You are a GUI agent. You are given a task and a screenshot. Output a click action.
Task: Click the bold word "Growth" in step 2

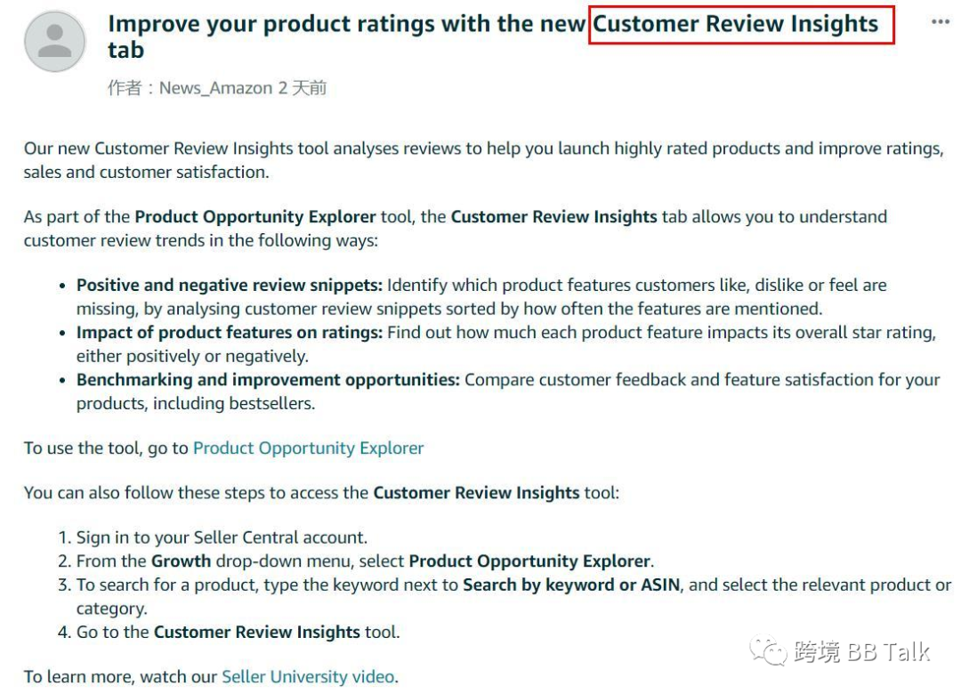pyautogui.click(x=181, y=561)
